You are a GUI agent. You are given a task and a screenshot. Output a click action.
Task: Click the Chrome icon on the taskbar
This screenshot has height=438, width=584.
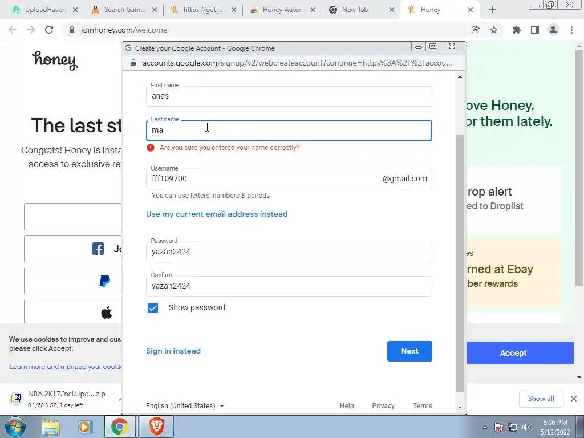[119, 427]
